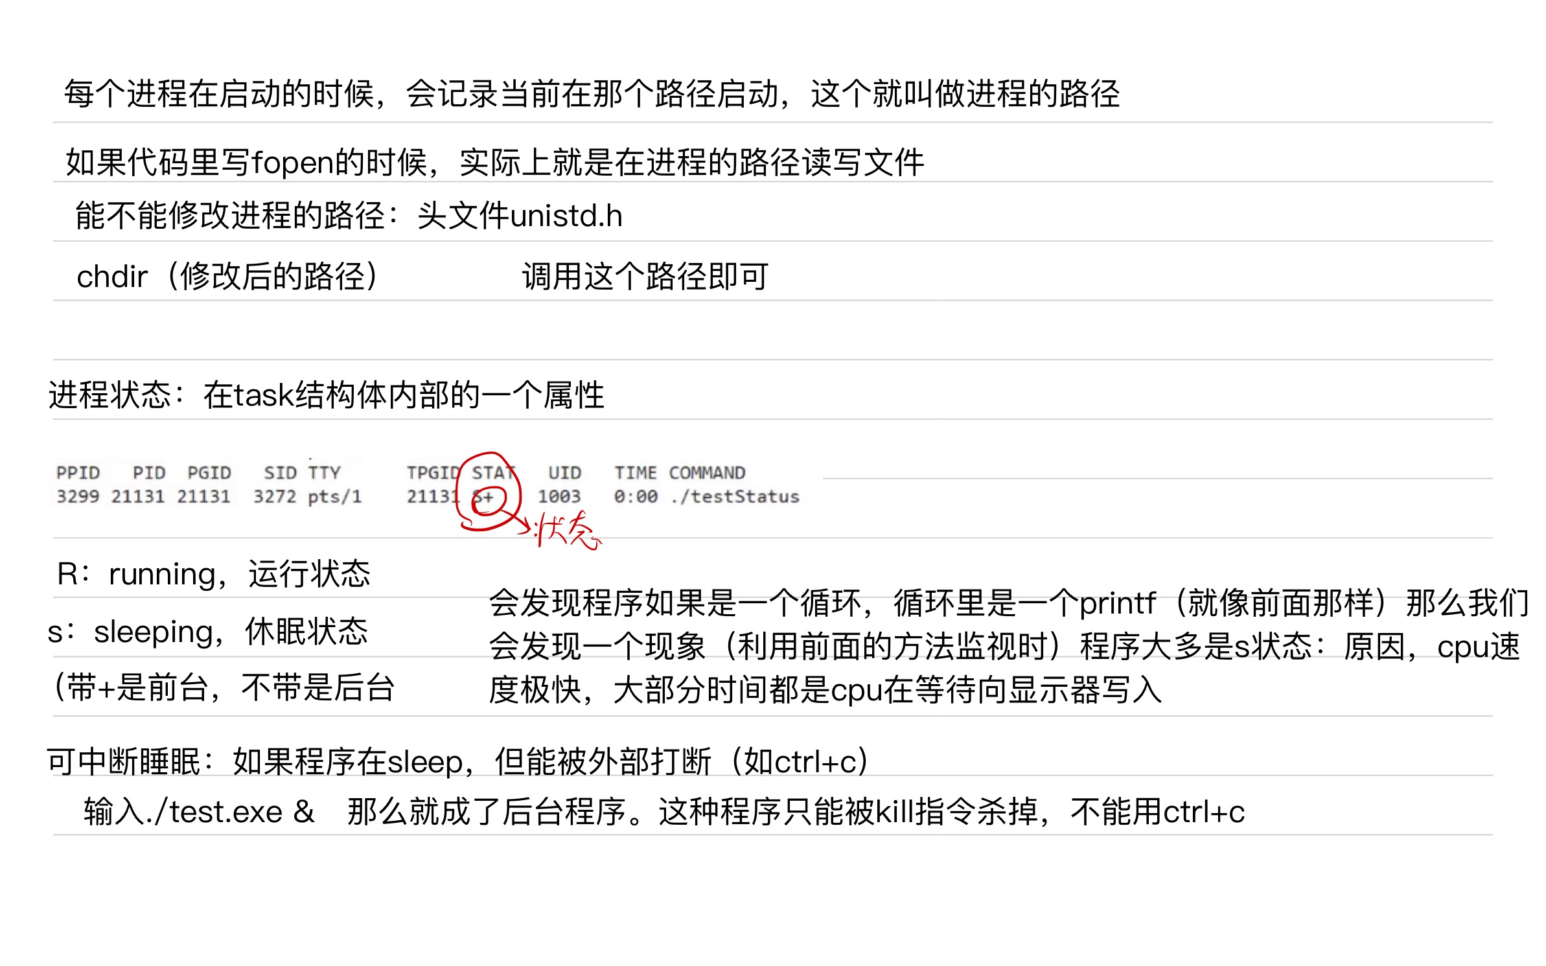The image size is (1546, 966).
Task: Click the PPID column header
Action: [x=78, y=473]
